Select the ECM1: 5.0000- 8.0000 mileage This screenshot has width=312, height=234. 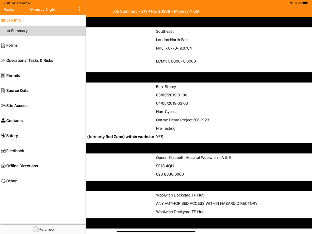(176, 61)
